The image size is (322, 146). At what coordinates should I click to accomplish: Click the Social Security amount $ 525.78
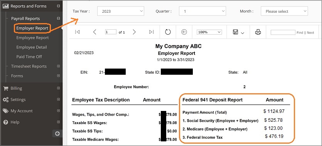point(273,120)
